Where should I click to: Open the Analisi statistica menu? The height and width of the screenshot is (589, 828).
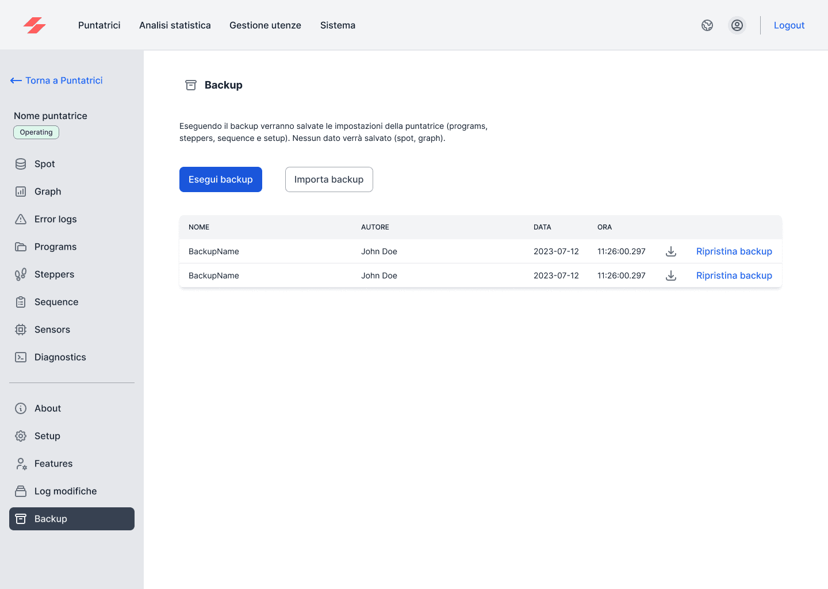pyautogui.click(x=175, y=25)
